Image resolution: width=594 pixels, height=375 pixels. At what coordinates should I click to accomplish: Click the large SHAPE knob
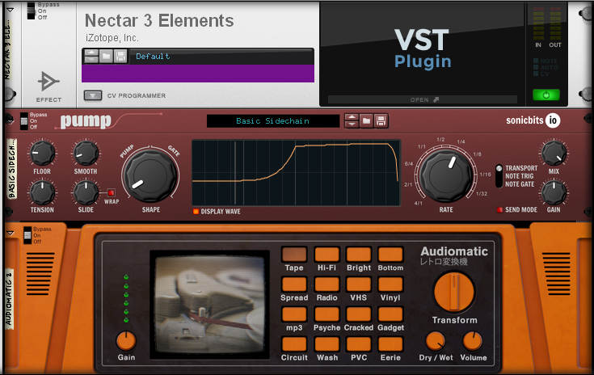click(150, 175)
